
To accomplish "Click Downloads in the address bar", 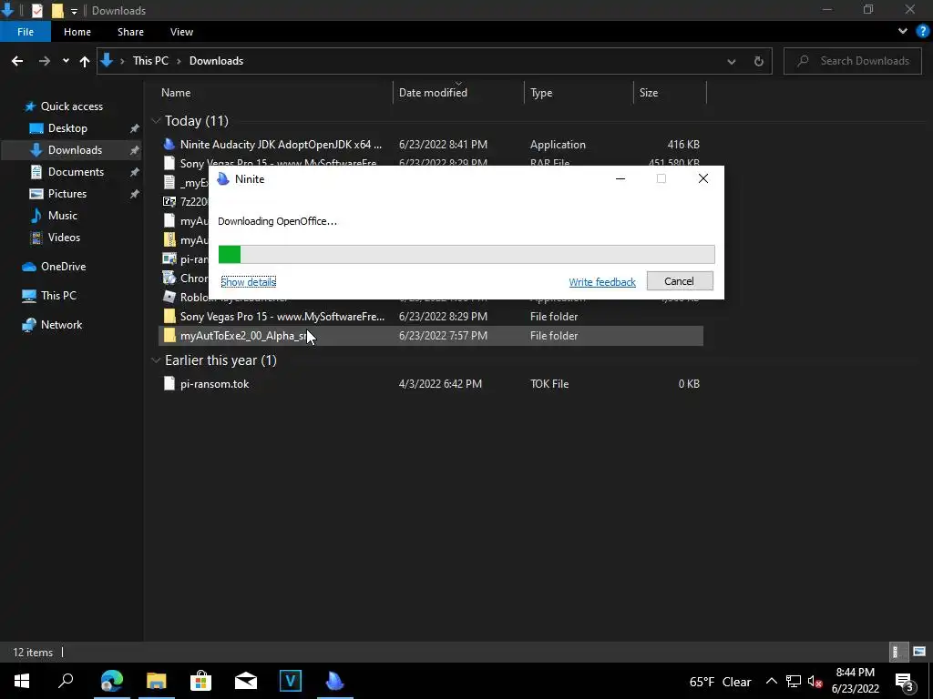I will click(216, 61).
